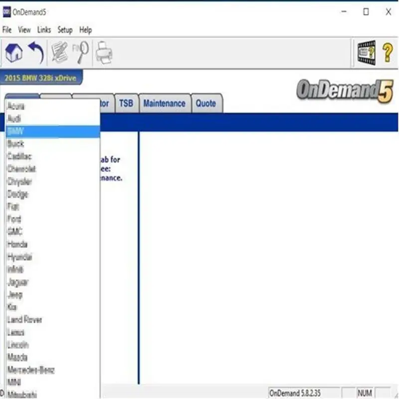Screen dimensions: 399x399
Task: Switch to the TSB tab
Action: pos(126,103)
